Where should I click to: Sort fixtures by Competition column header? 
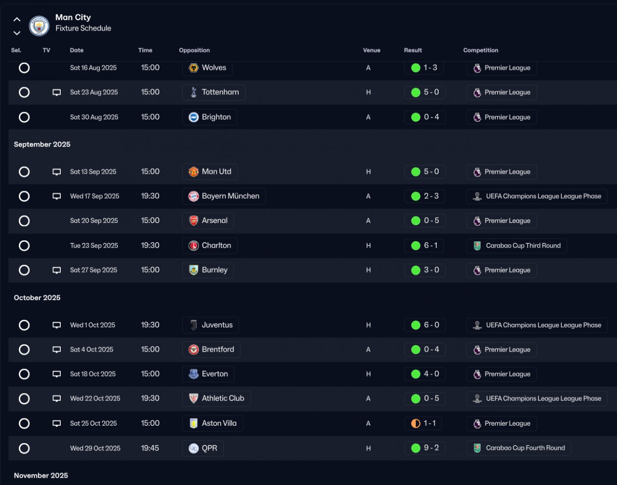(x=481, y=50)
